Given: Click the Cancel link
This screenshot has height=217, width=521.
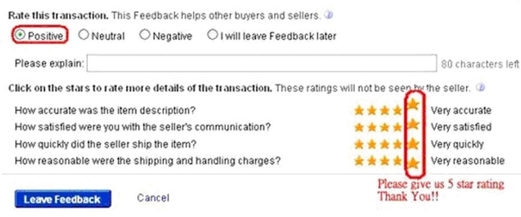Looking at the screenshot, I should tap(153, 198).
